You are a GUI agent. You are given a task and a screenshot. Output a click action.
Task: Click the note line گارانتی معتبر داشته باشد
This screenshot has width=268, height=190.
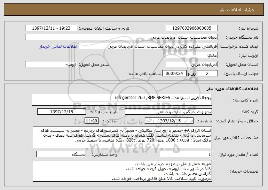point(188,174)
